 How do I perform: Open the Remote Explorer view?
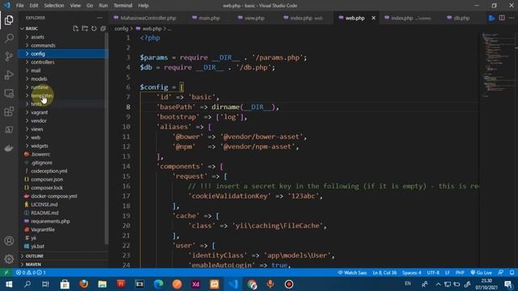(9, 94)
